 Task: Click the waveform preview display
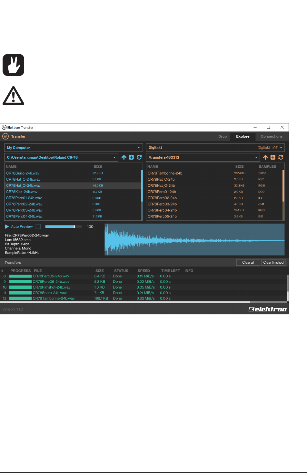(x=194, y=239)
